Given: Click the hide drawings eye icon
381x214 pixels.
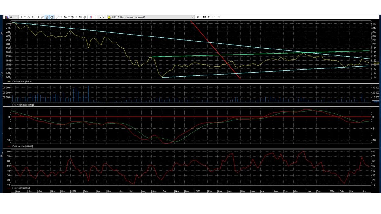Looking at the screenshot, I should pos(80,17).
